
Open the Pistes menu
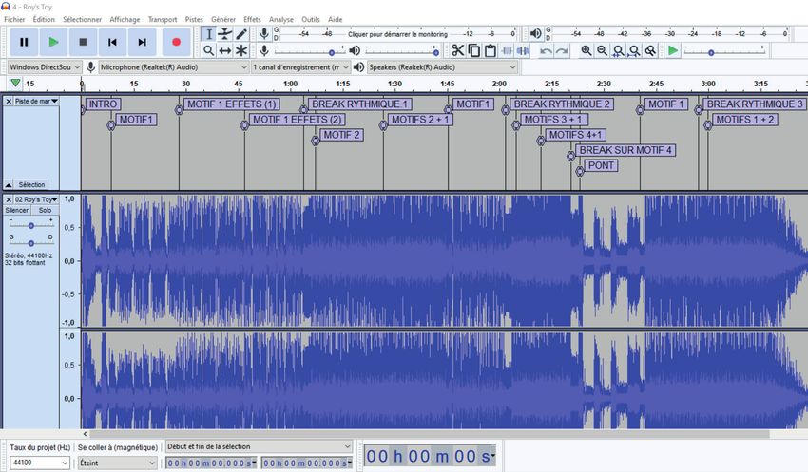point(194,19)
